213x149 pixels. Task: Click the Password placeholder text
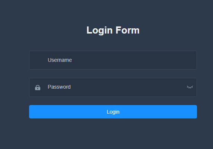[59, 87]
